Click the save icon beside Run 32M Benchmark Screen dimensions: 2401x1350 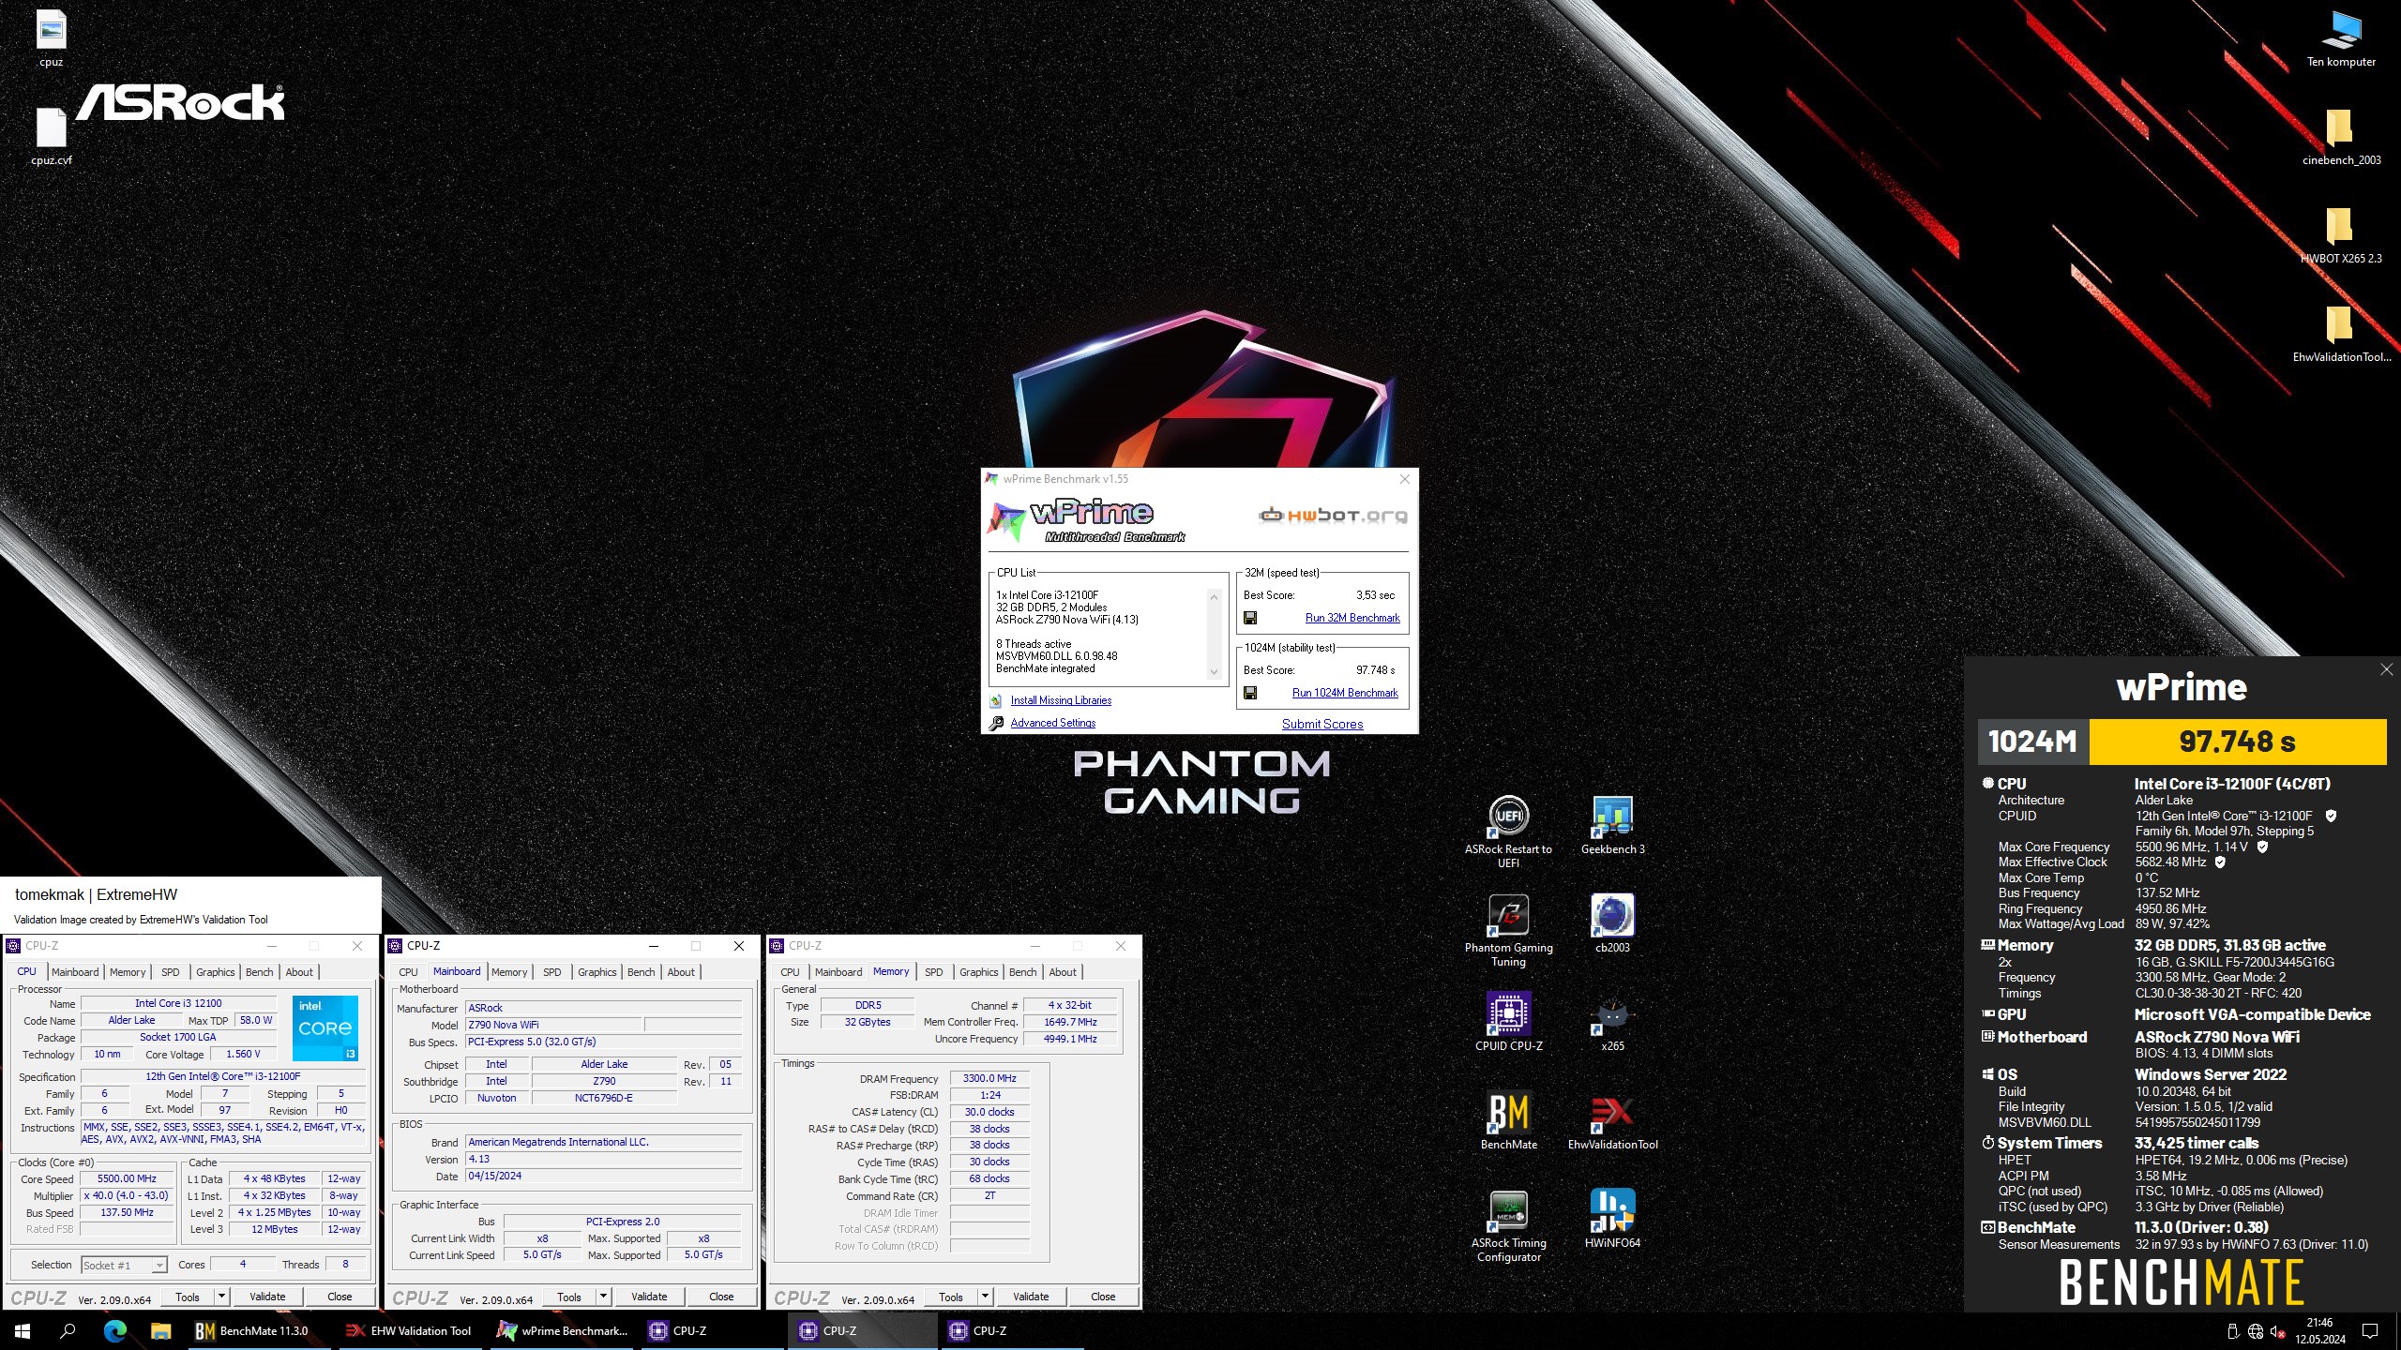click(1250, 618)
